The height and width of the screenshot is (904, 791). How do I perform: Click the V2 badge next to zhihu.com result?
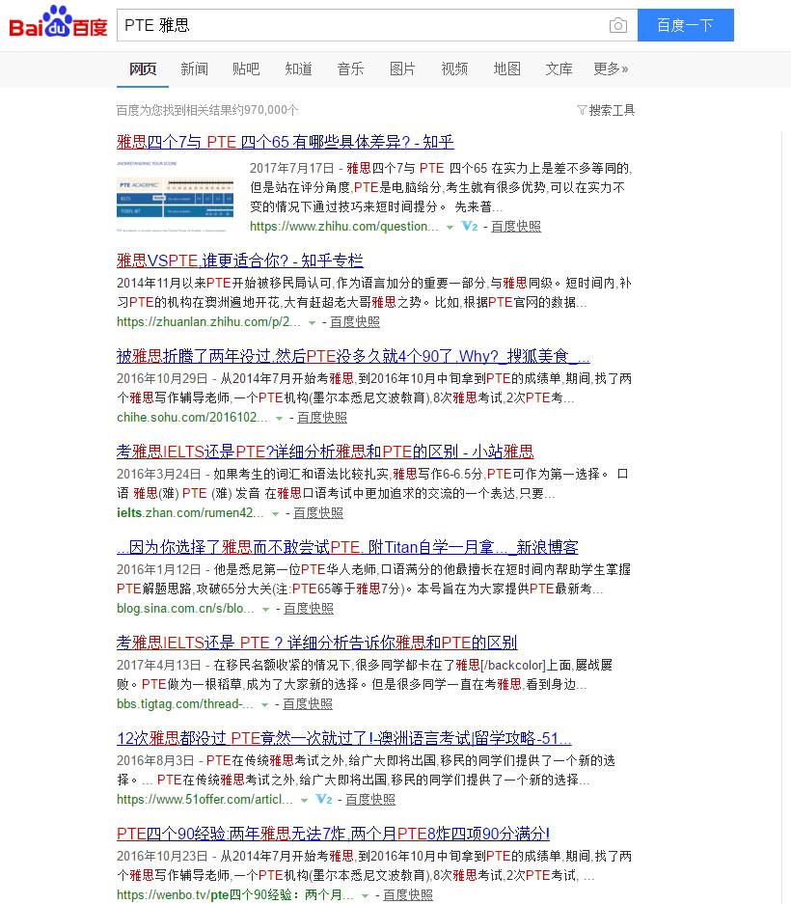(x=469, y=227)
